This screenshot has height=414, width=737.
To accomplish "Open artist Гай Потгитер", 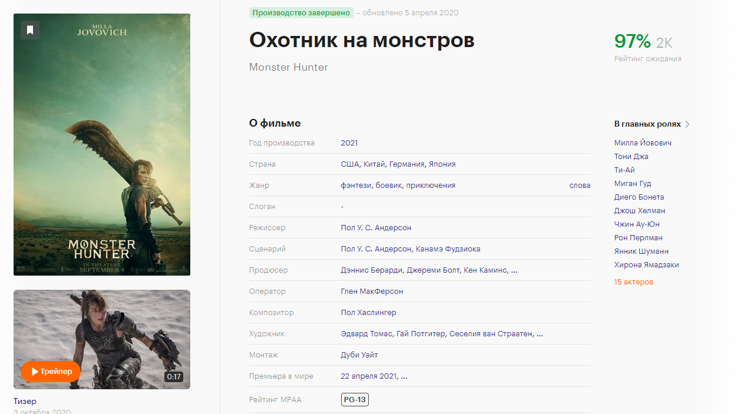I will click(x=420, y=334).
